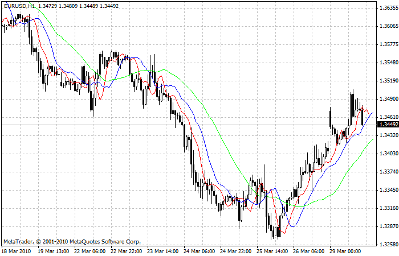Viewport: 399px width, 256px height.
Task: Select the 1.33160 price axis label
Action: coord(388,208)
